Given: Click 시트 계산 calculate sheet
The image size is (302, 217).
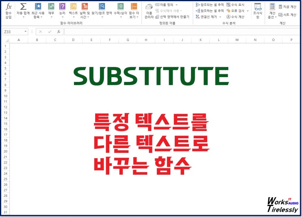Looking at the screenshot, I should click(x=287, y=15).
